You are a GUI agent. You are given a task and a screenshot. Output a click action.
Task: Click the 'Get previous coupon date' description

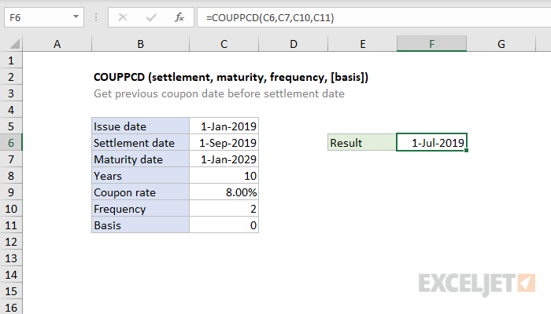coord(219,93)
